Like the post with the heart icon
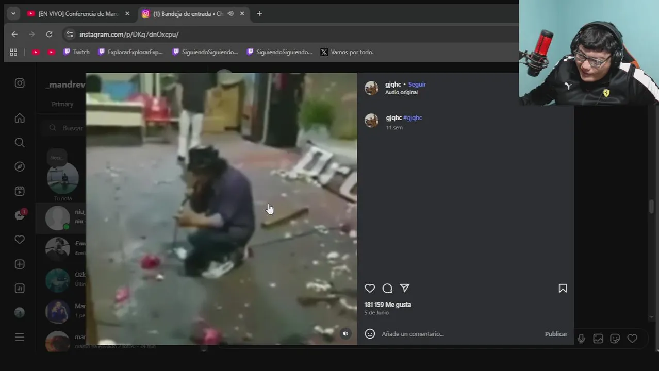The image size is (659, 371). pos(370,289)
